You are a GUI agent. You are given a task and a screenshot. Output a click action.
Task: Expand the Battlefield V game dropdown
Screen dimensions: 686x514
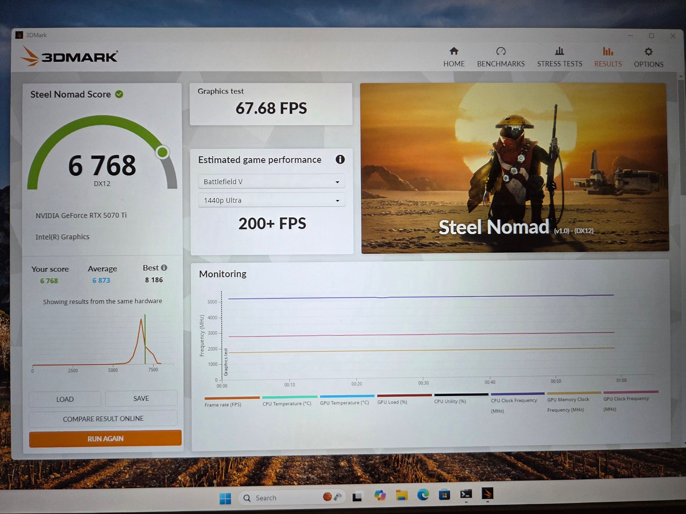coord(272,182)
